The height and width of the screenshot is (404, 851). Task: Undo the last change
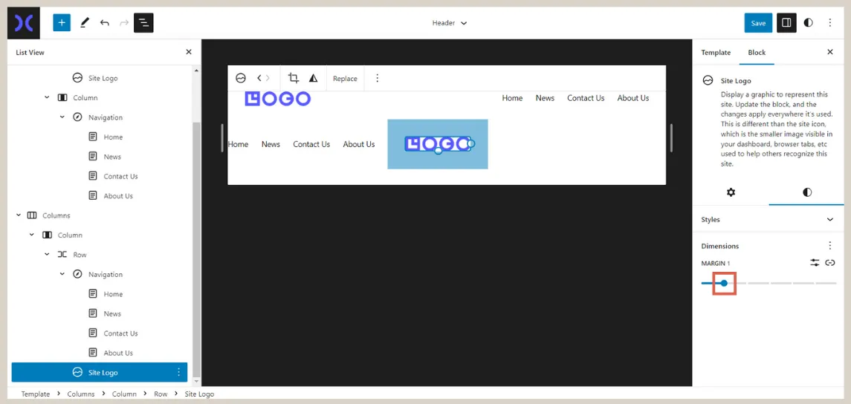(x=104, y=23)
